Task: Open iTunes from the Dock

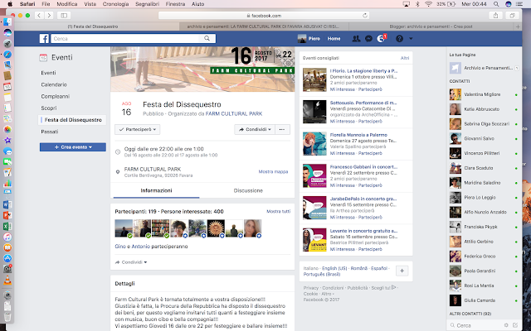Action: point(7,237)
